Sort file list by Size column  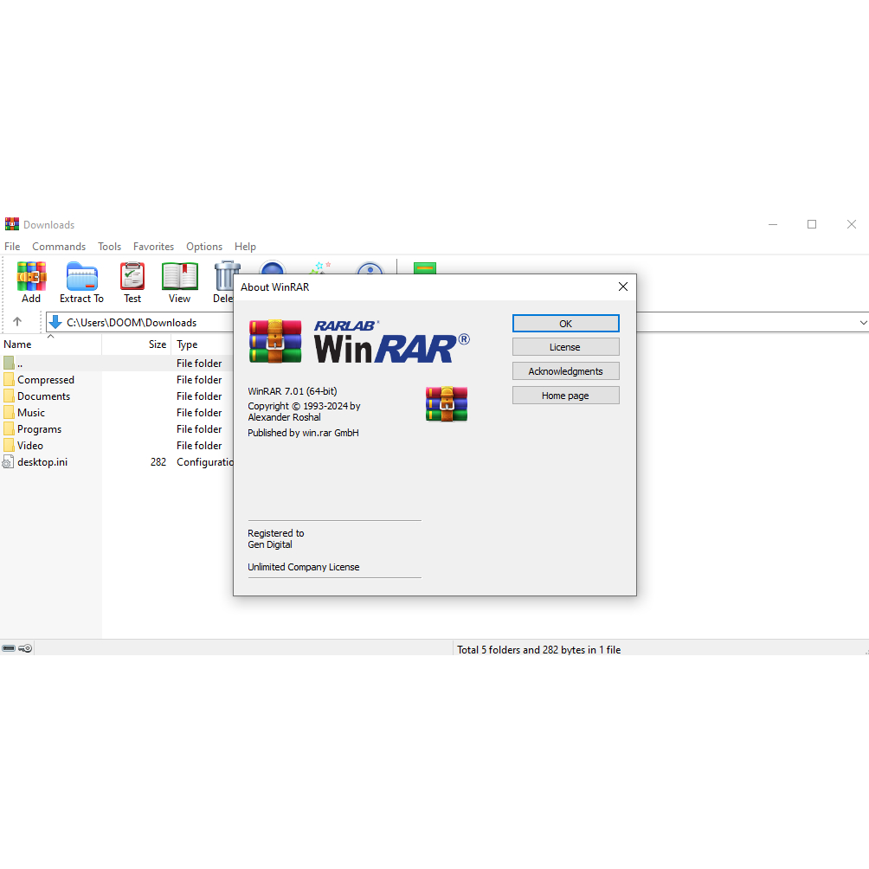[x=157, y=344]
